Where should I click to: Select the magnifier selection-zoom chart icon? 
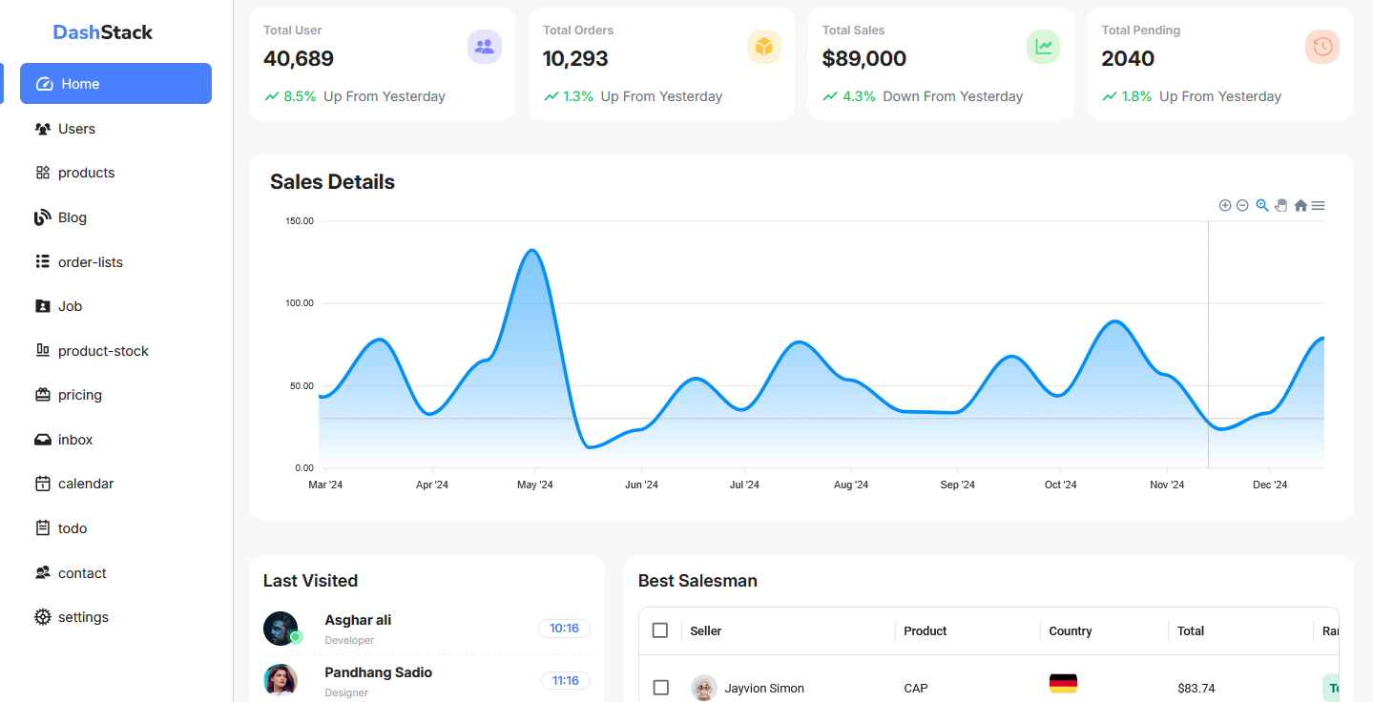(1261, 205)
